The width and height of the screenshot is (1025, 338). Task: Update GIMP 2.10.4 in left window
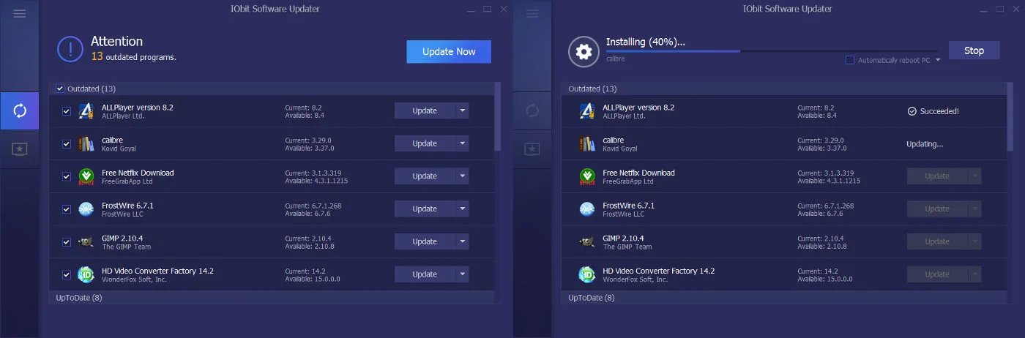[425, 241]
